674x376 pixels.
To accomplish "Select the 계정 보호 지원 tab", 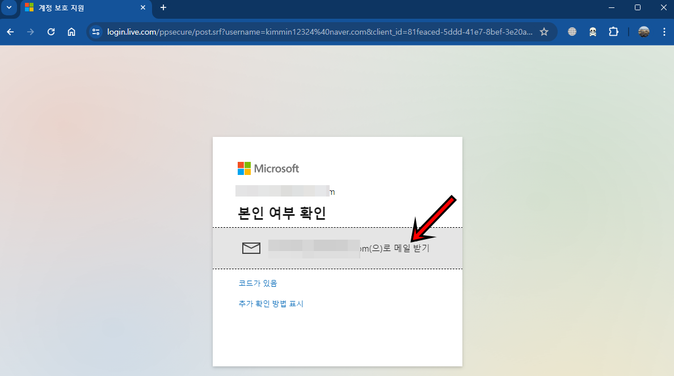I will click(86, 8).
